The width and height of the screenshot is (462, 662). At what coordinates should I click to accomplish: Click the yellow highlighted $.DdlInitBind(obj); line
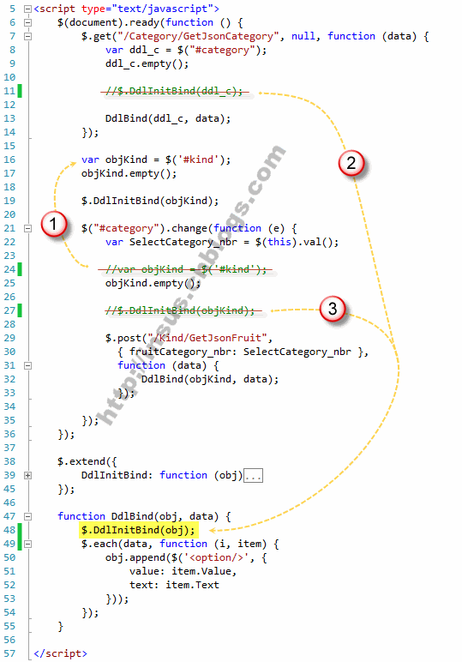(x=138, y=530)
